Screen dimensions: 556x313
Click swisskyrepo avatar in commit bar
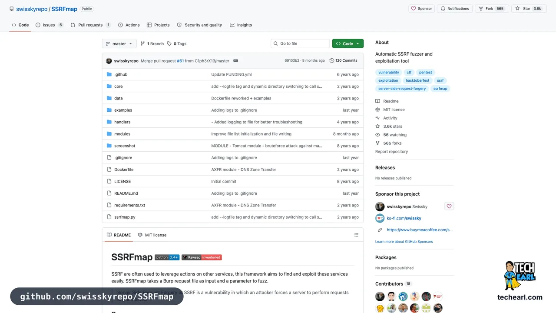[x=109, y=61]
